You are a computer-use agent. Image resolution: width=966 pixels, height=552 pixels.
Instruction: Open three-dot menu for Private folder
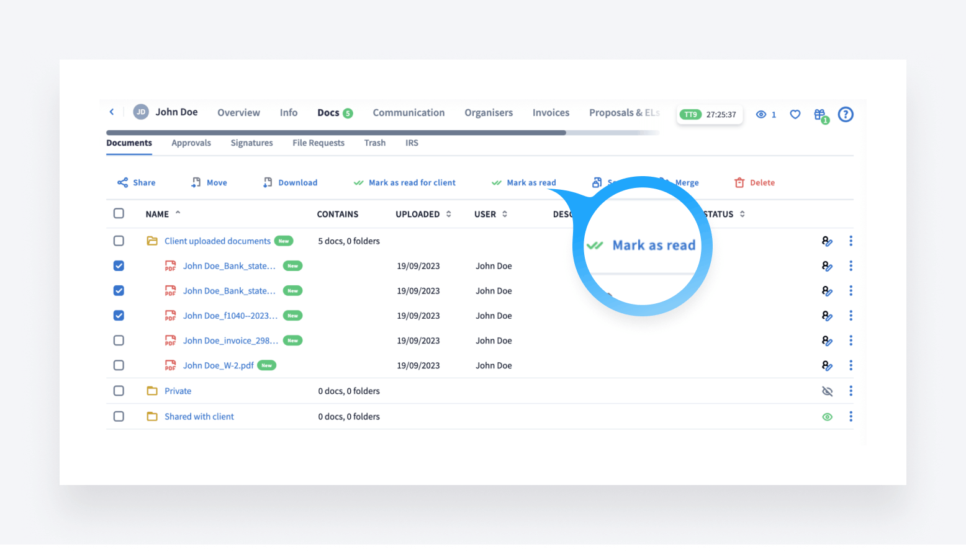click(x=851, y=391)
